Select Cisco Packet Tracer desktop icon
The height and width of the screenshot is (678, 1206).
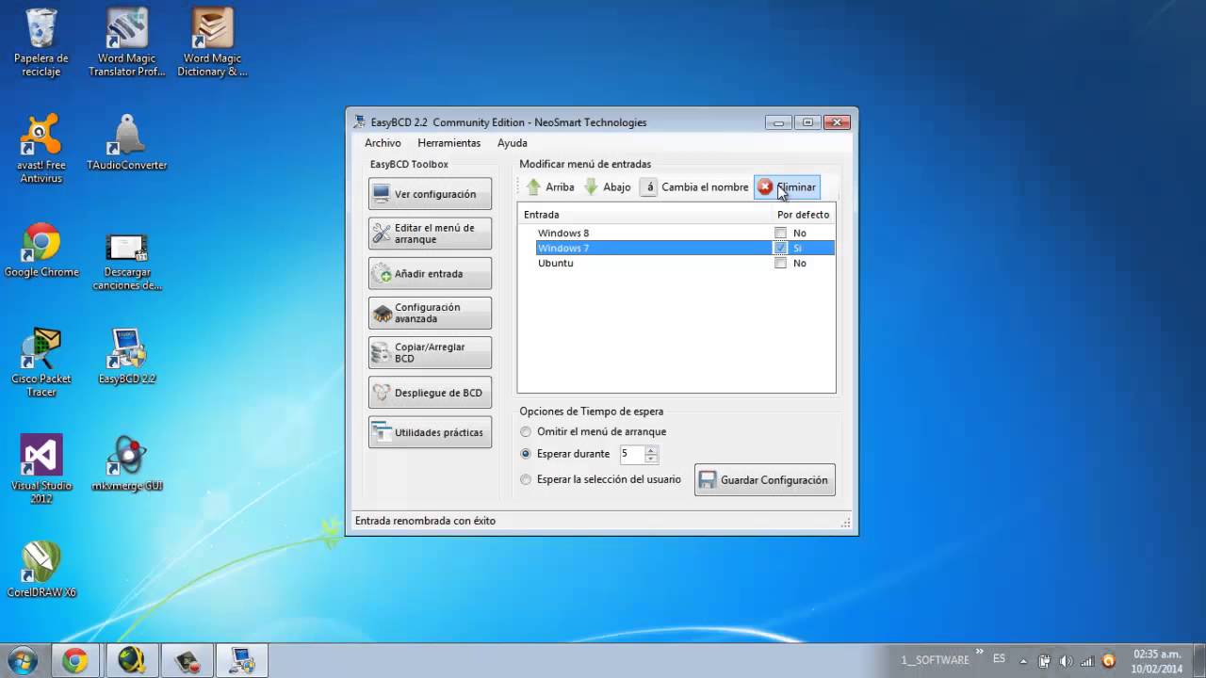point(41,363)
